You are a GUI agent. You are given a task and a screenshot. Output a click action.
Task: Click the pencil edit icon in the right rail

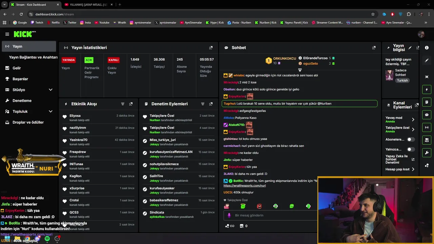click(x=427, y=60)
